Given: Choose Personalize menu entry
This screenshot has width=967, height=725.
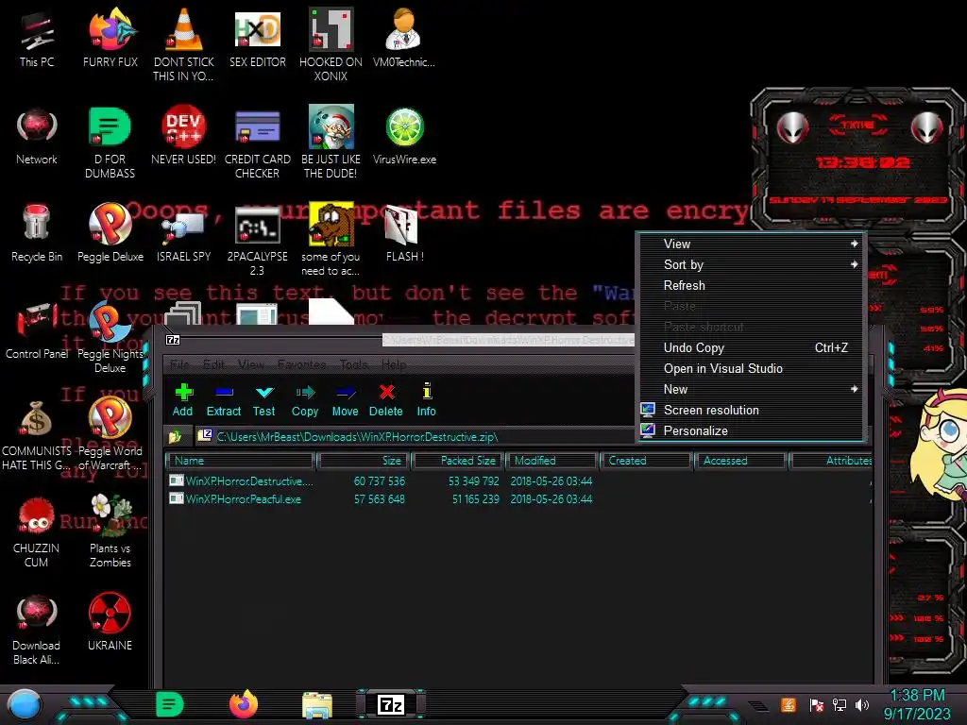Looking at the screenshot, I should click(751, 430).
